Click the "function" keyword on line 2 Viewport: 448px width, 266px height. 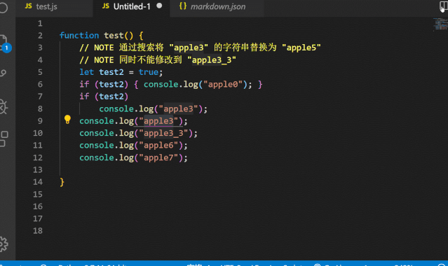79,36
